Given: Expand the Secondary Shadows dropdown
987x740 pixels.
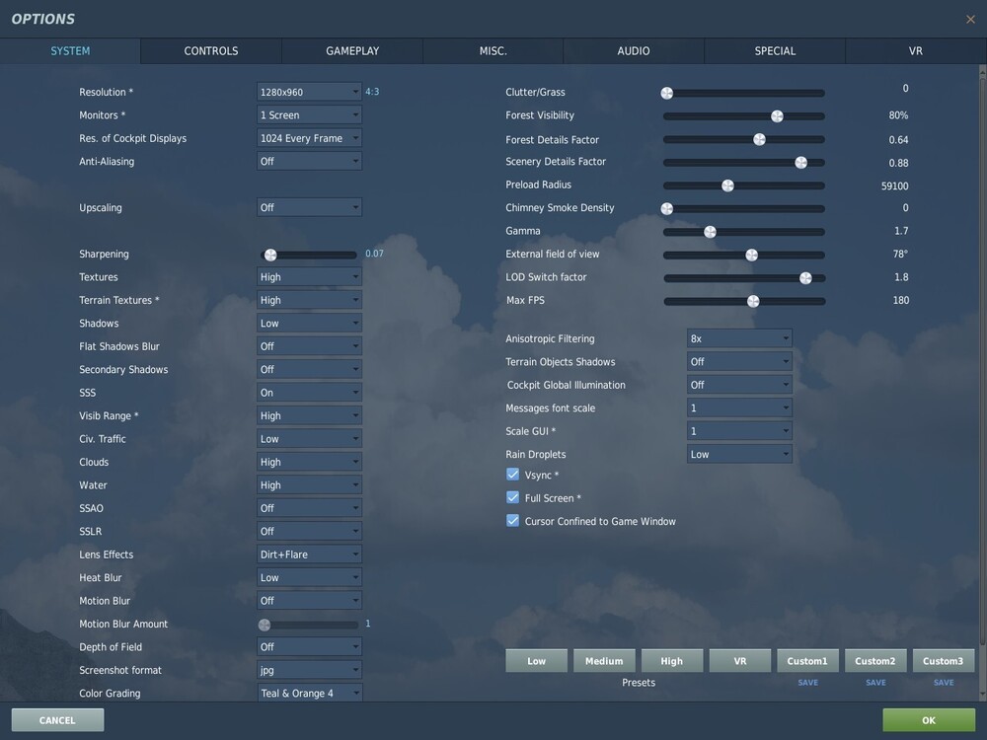Looking at the screenshot, I should (309, 369).
